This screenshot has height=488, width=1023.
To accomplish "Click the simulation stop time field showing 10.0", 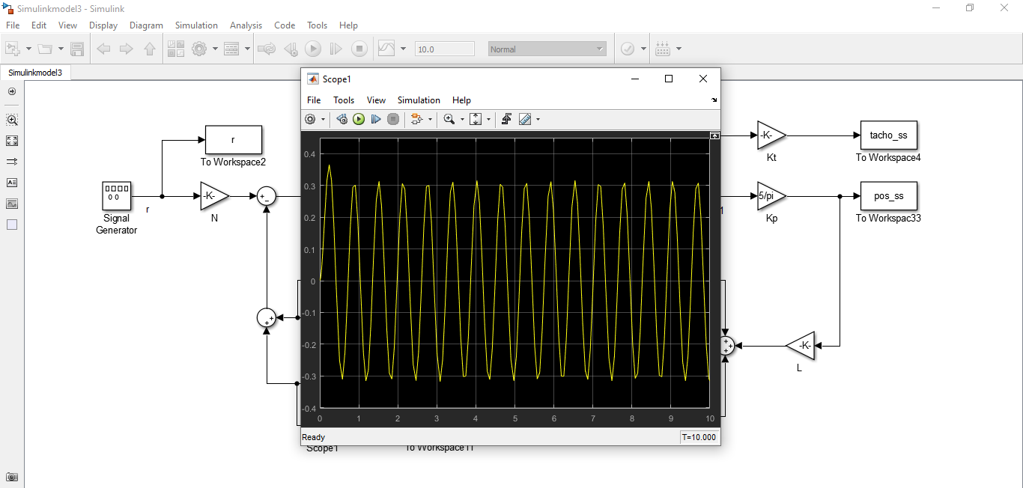I will 445,49.
